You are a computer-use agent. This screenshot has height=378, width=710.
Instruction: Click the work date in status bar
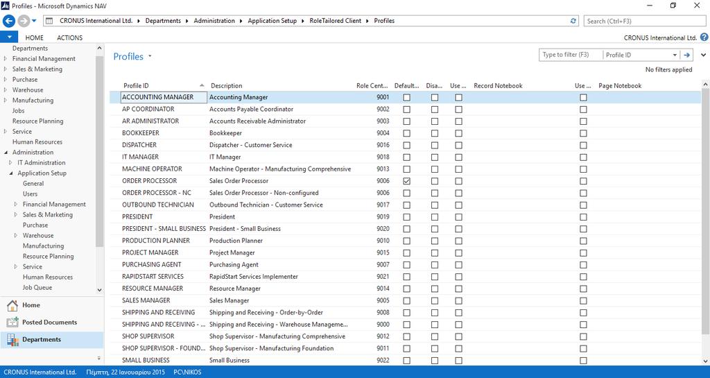(x=125, y=372)
